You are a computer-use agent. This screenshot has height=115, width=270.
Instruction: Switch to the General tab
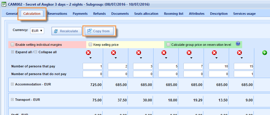[12, 14]
